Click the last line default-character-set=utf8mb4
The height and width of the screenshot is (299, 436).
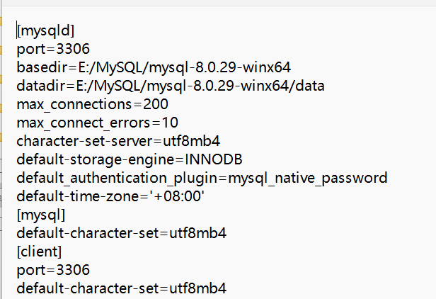pyautogui.click(x=121, y=288)
